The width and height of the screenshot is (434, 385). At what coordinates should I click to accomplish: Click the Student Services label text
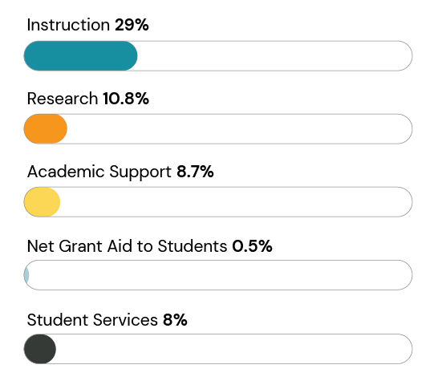point(92,320)
